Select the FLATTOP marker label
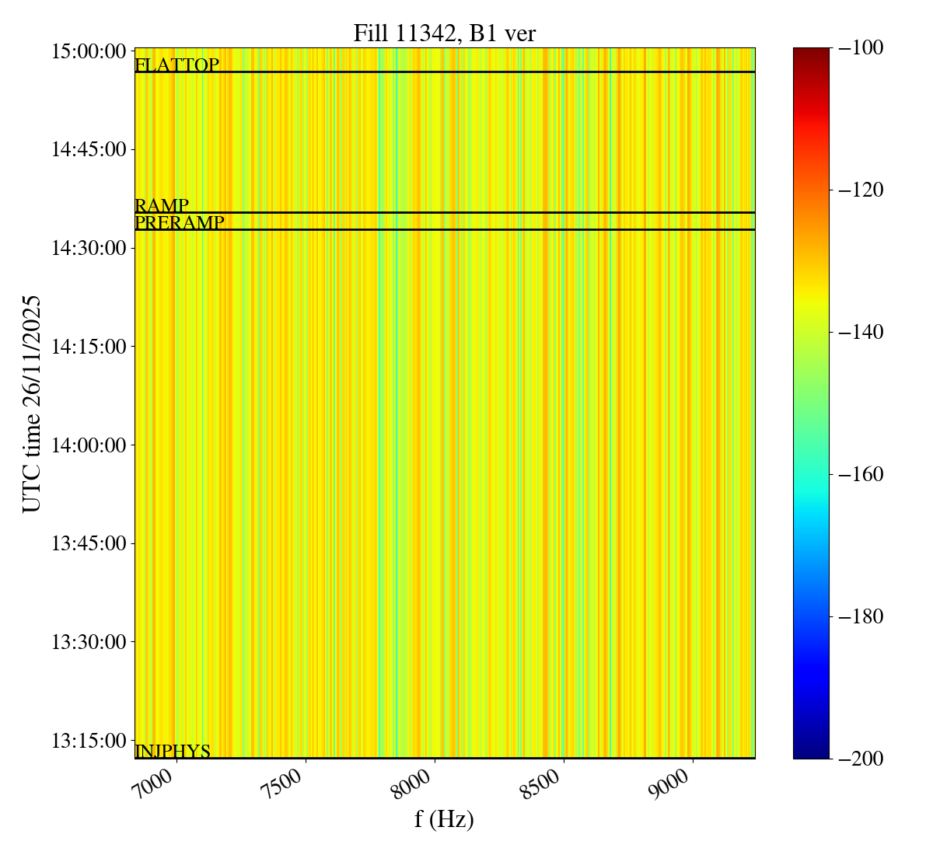The width and height of the screenshot is (933, 855). pyautogui.click(x=176, y=65)
